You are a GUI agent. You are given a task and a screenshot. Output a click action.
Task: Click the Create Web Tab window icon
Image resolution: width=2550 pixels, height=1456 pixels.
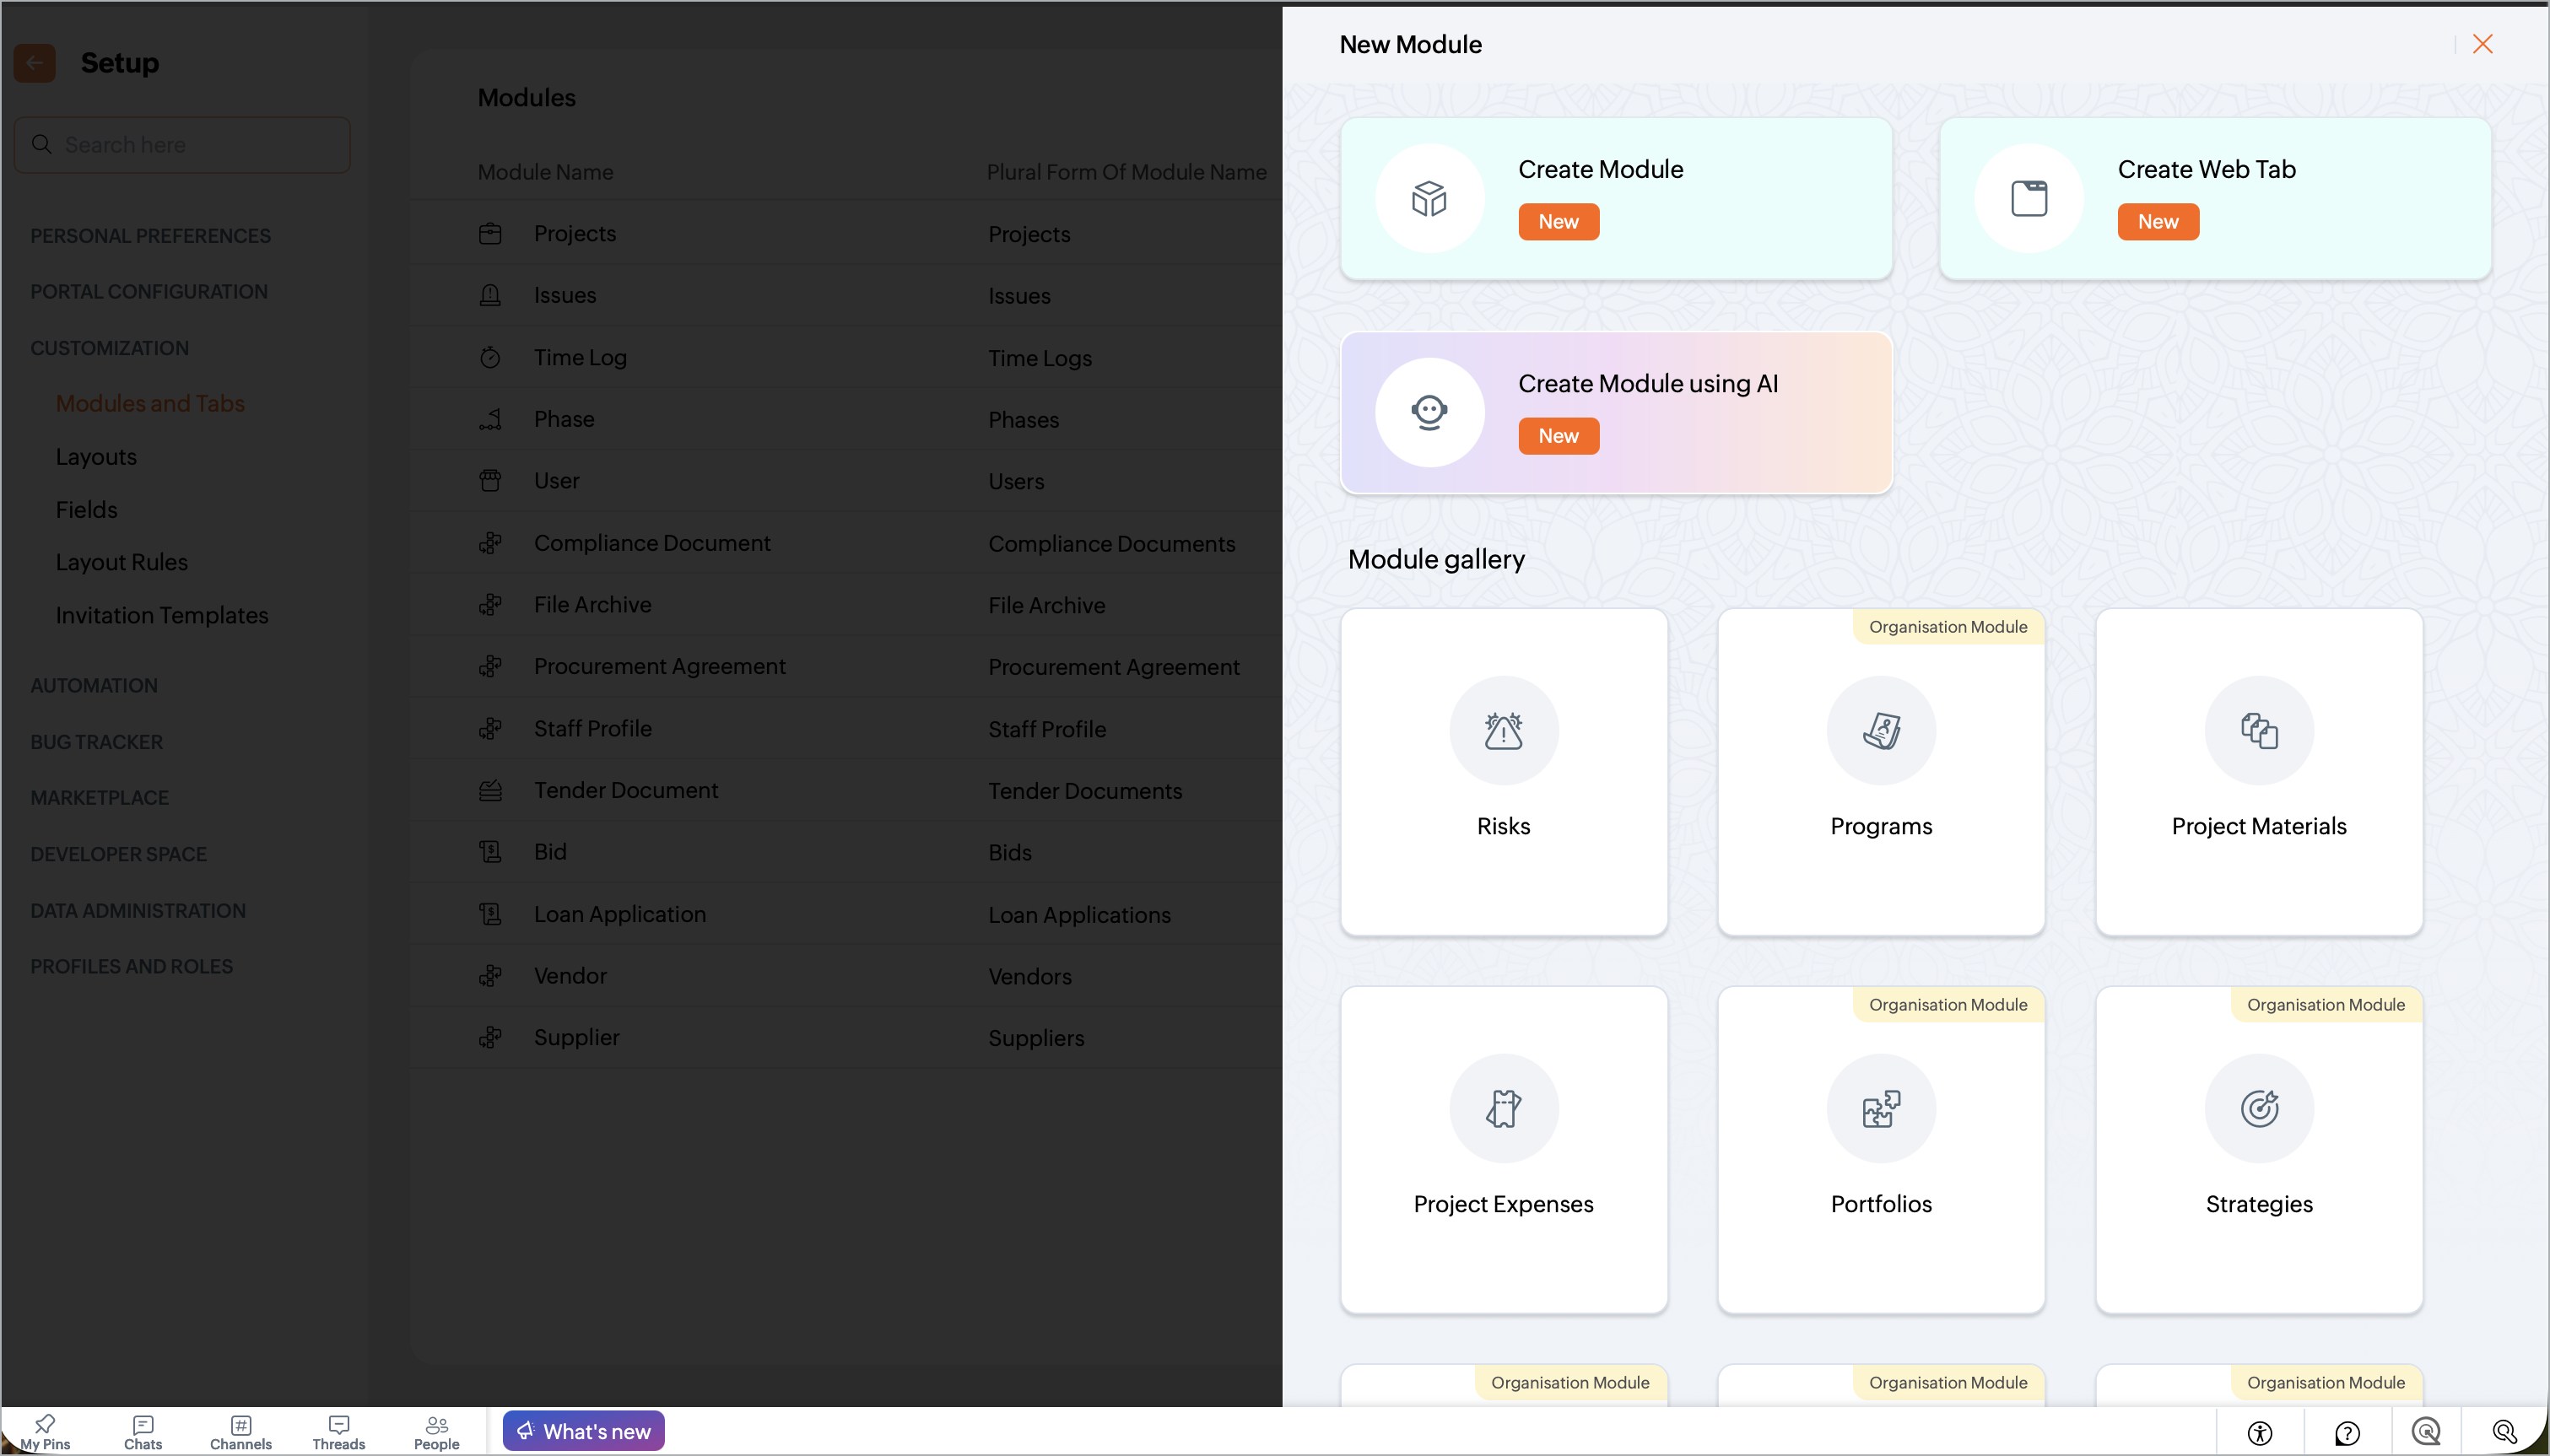[x=2029, y=198]
